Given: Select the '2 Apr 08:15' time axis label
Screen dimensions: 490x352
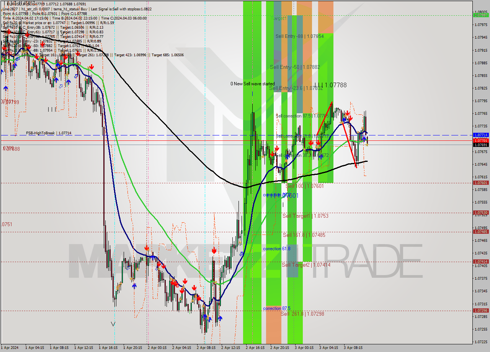Looking at the screenshot, I should coord(206,348).
